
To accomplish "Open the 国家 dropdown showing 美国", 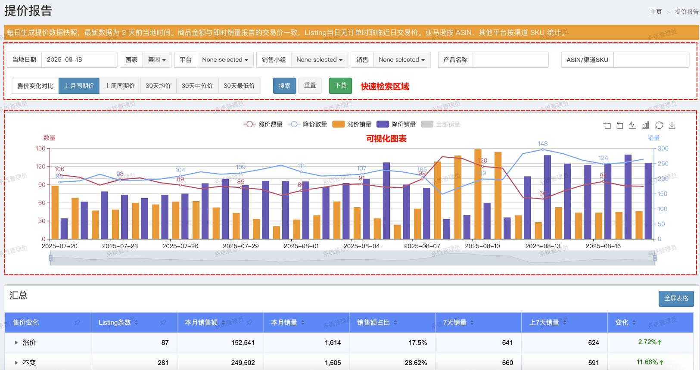I will pos(157,60).
